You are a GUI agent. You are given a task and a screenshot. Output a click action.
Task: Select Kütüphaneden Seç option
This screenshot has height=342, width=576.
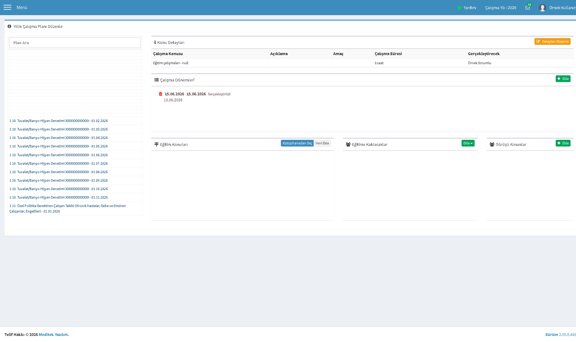pos(297,143)
